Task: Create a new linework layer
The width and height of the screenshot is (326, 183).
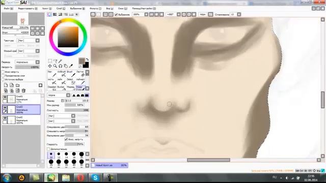Action: point(12,85)
